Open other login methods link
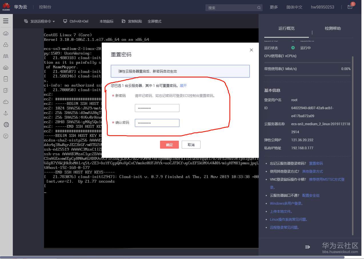The image size is (364, 259). click(313, 172)
